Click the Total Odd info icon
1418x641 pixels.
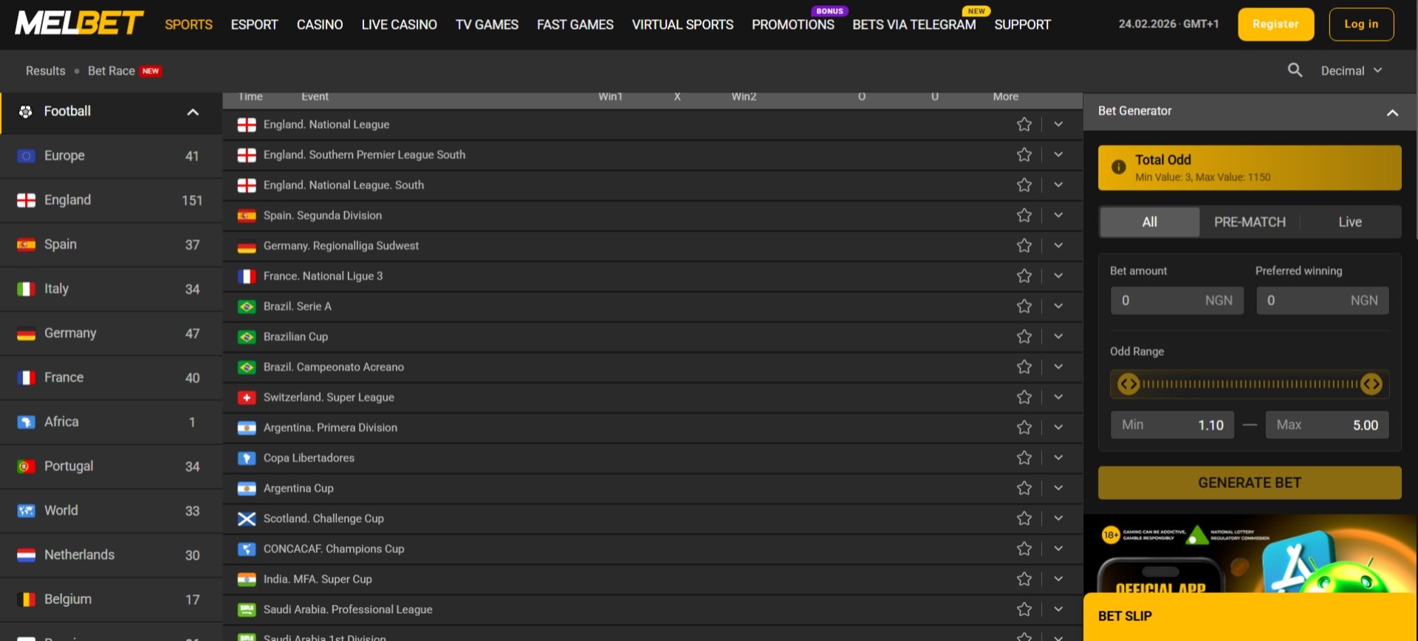[1119, 167]
